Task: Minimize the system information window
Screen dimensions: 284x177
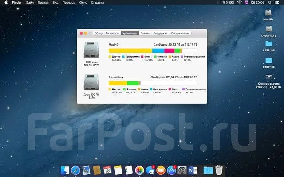Action: click(x=86, y=33)
